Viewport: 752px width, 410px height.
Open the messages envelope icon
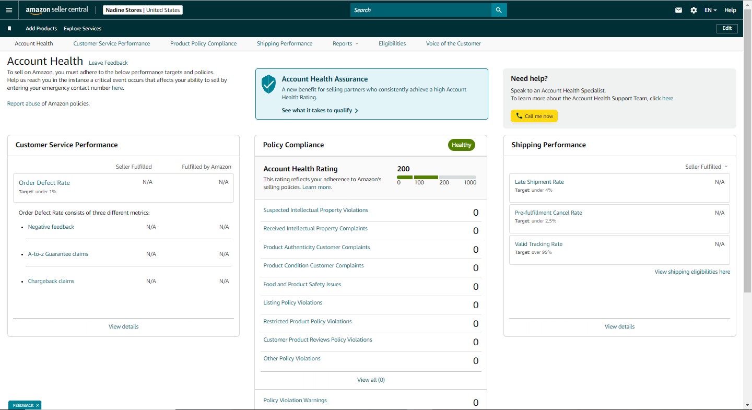click(x=678, y=10)
